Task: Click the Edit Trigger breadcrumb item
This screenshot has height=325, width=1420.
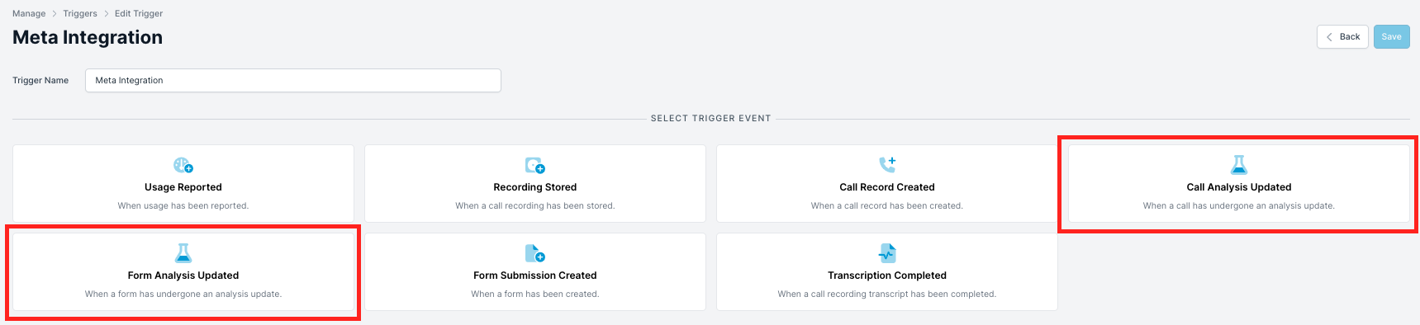Action: 139,13
